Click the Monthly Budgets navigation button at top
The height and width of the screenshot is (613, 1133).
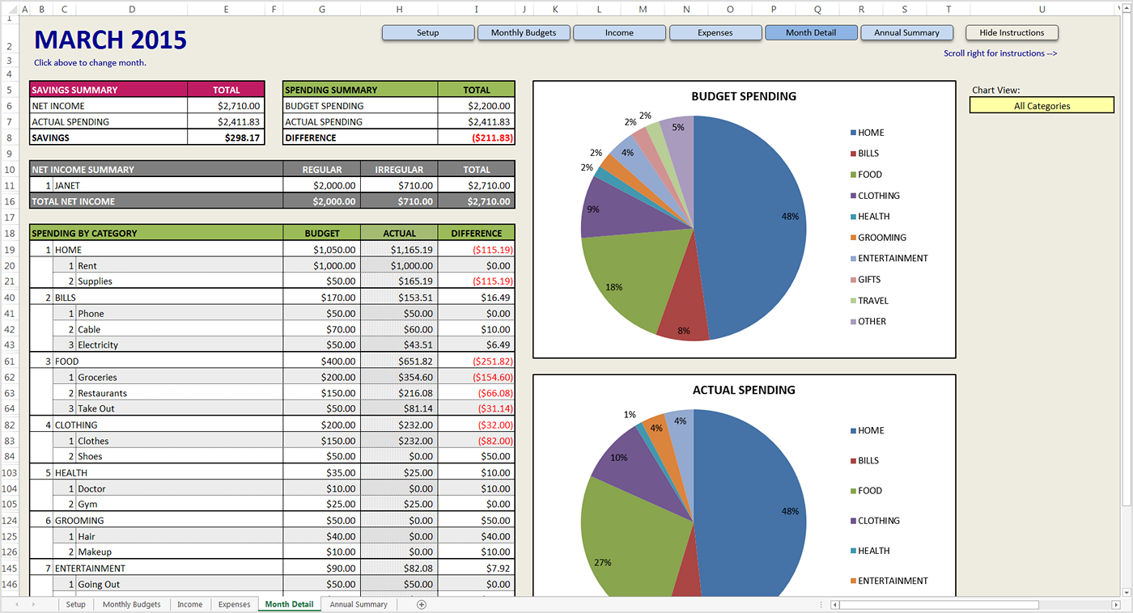(x=524, y=33)
